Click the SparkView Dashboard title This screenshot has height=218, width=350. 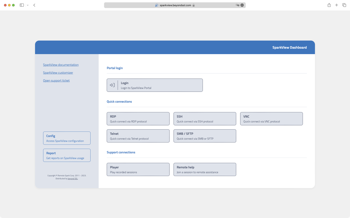tap(289, 48)
